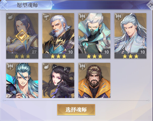
Task: Click the 选择魂师 button
Action: pyautogui.click(x=76, y=110)
